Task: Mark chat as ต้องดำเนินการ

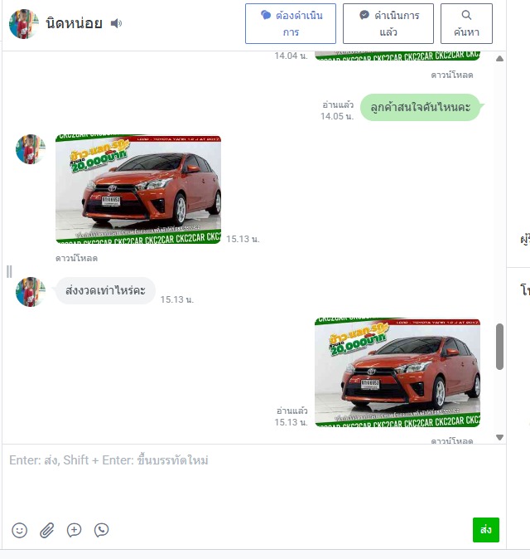Action: click(291, 23)
